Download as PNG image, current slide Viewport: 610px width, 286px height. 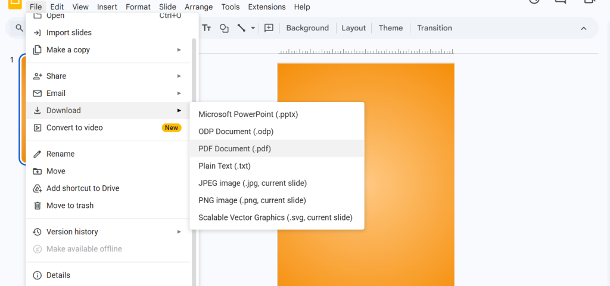(x=252, y=201)
